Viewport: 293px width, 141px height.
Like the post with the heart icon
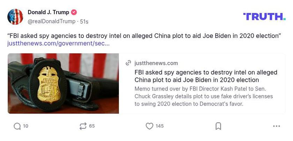[149, 126]
